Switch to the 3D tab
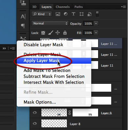This screenshot has height=130, width=128. [x=34, y=7]
